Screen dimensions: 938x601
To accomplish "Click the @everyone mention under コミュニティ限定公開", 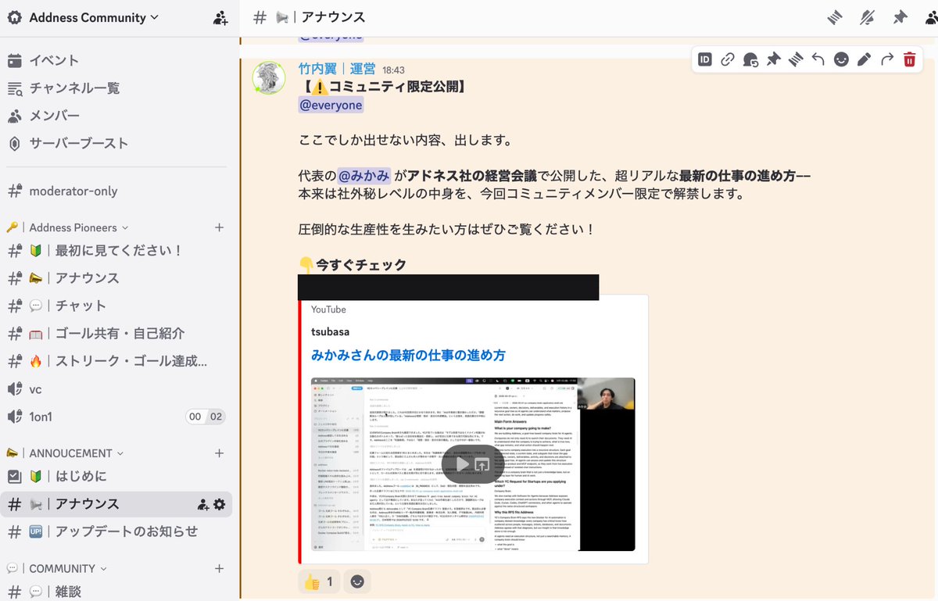I will 331,106.
